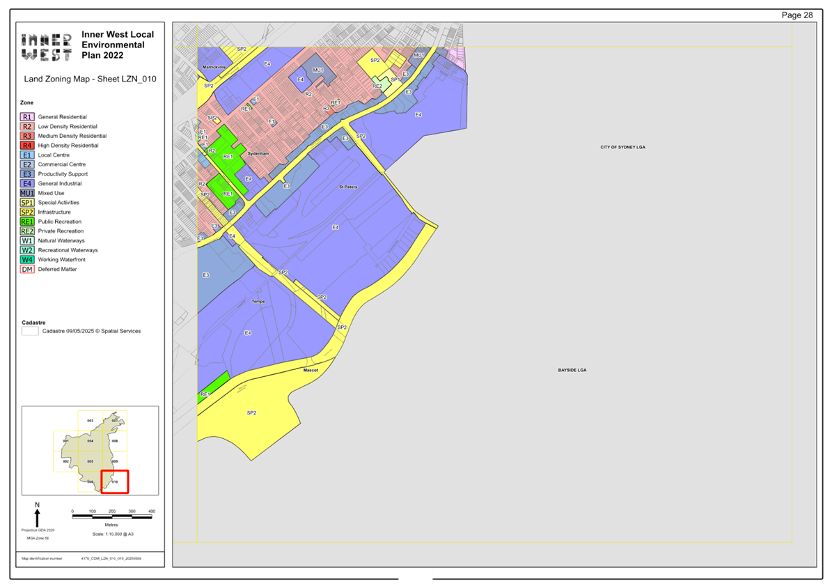Click the map identification number value
832x588 pixels.
point(111,559)
